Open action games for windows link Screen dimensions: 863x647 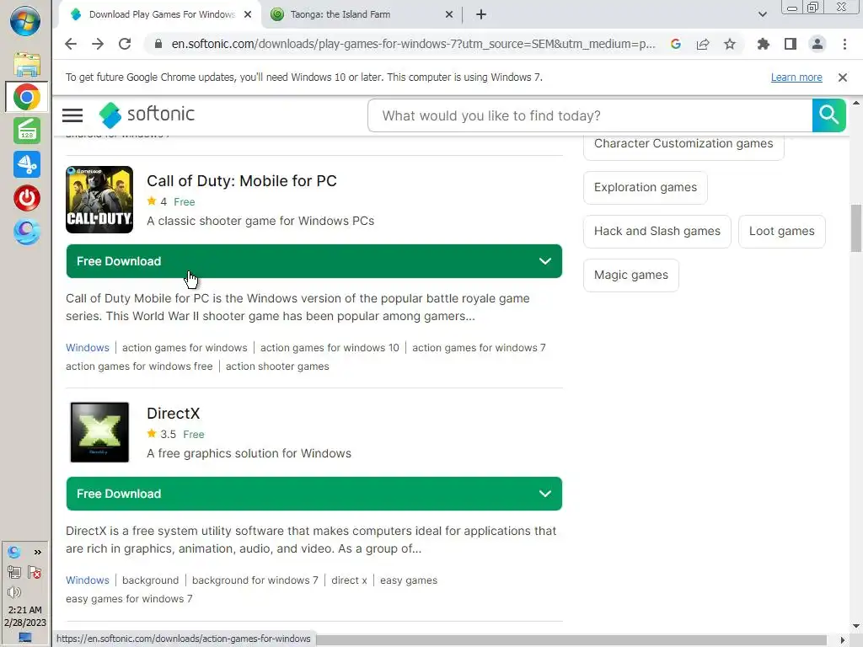point(185,348)
